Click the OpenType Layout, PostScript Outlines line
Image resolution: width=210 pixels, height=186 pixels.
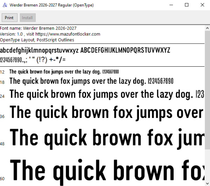pos(37,40)
